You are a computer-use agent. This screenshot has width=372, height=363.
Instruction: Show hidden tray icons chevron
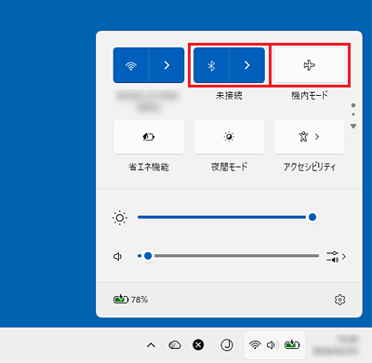(x=151, y=345)
